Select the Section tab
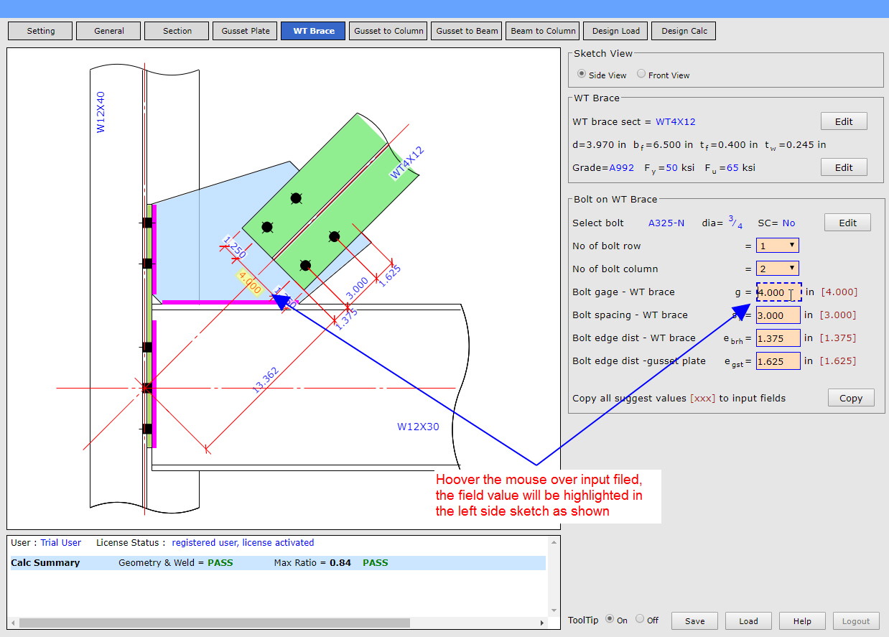This screenshot has height=637, width=889. point(176,30)
